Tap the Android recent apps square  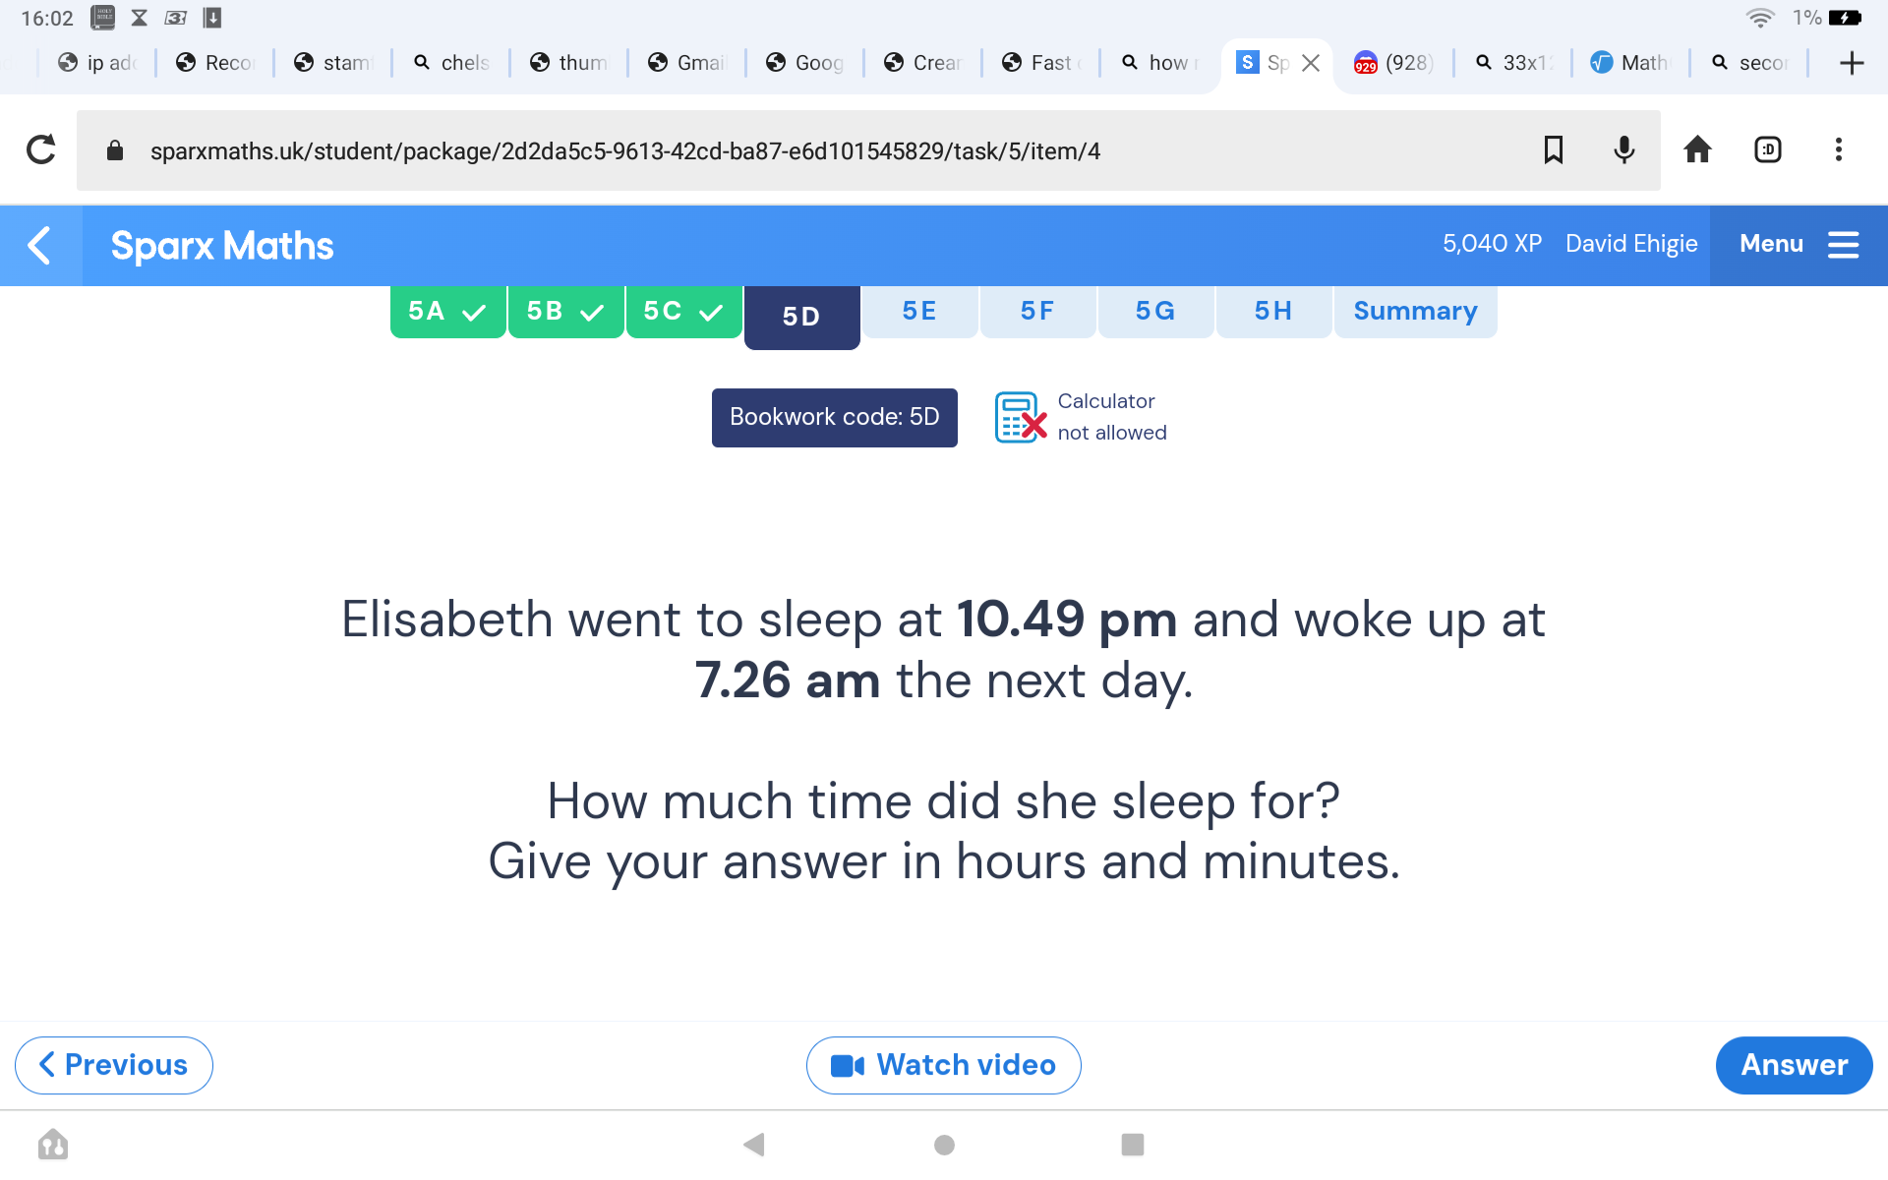point(1133,1145)
